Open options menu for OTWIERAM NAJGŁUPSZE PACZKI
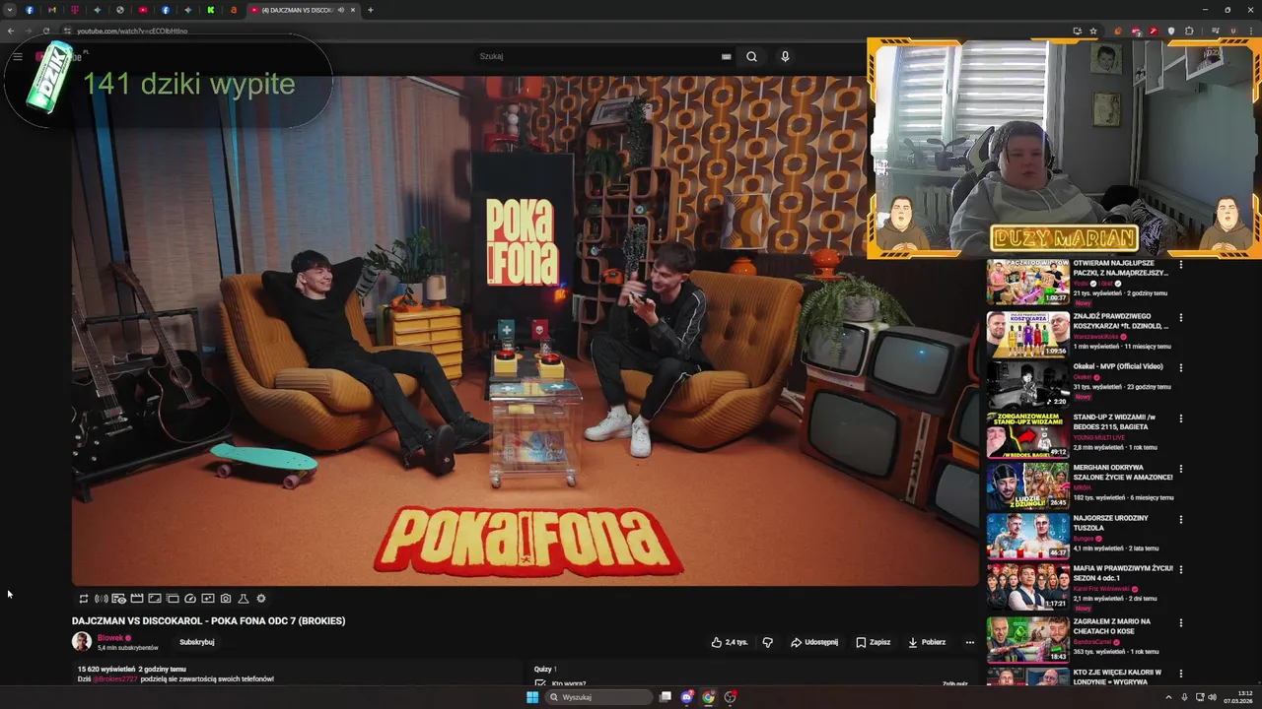This screenshot has width=1262, height=709. (x=1181, y=265)
